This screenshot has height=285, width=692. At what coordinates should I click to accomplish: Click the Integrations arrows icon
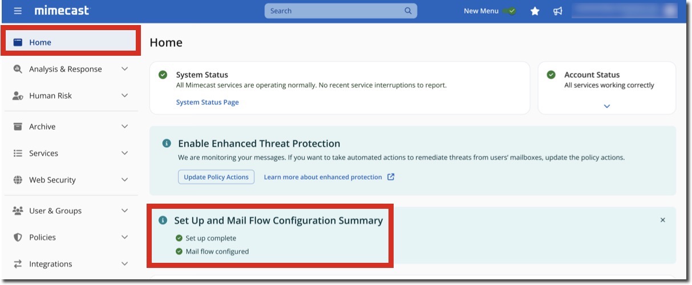[18, 264]
